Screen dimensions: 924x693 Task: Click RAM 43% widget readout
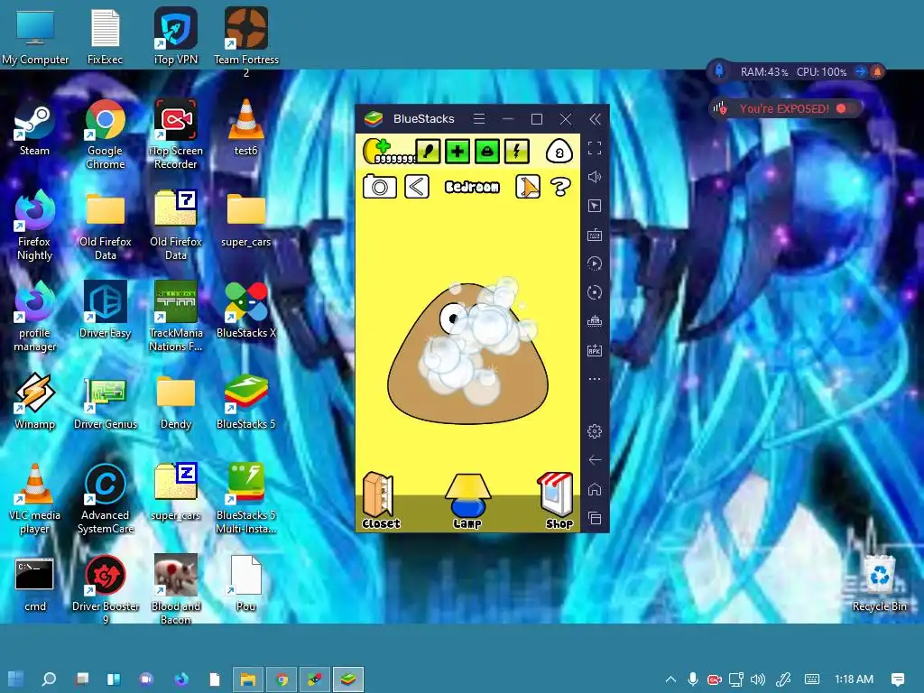[763, 72]
